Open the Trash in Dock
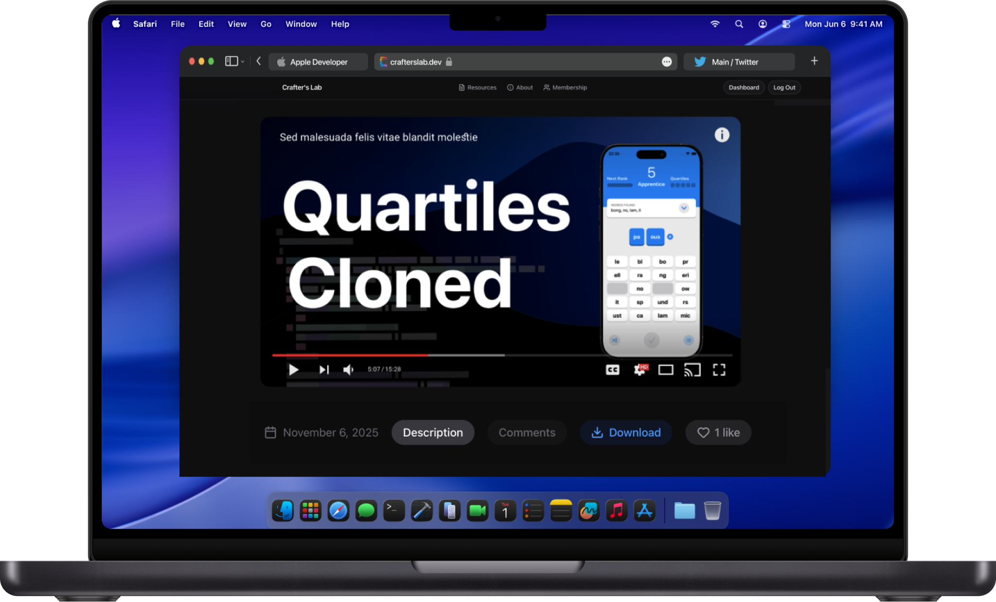Image resolution: width=996 pixels, height=602 pixels. pos(712,511)
